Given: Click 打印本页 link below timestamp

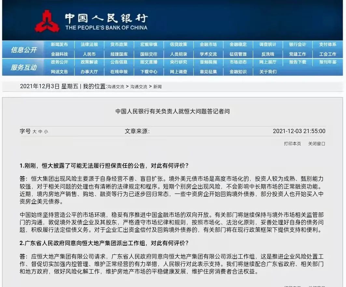Looking at the screenshot, I should coord(292,144).
